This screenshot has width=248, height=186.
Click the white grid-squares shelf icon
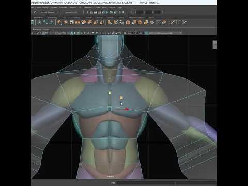click(x=72, y=22)
